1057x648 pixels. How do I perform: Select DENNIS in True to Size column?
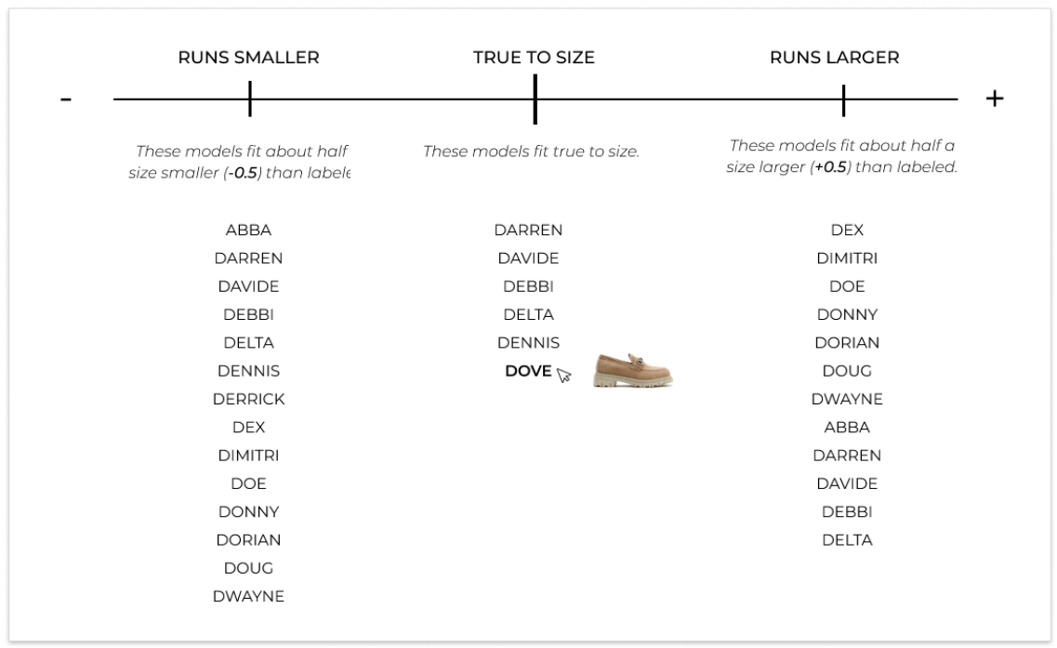[528, 342]
